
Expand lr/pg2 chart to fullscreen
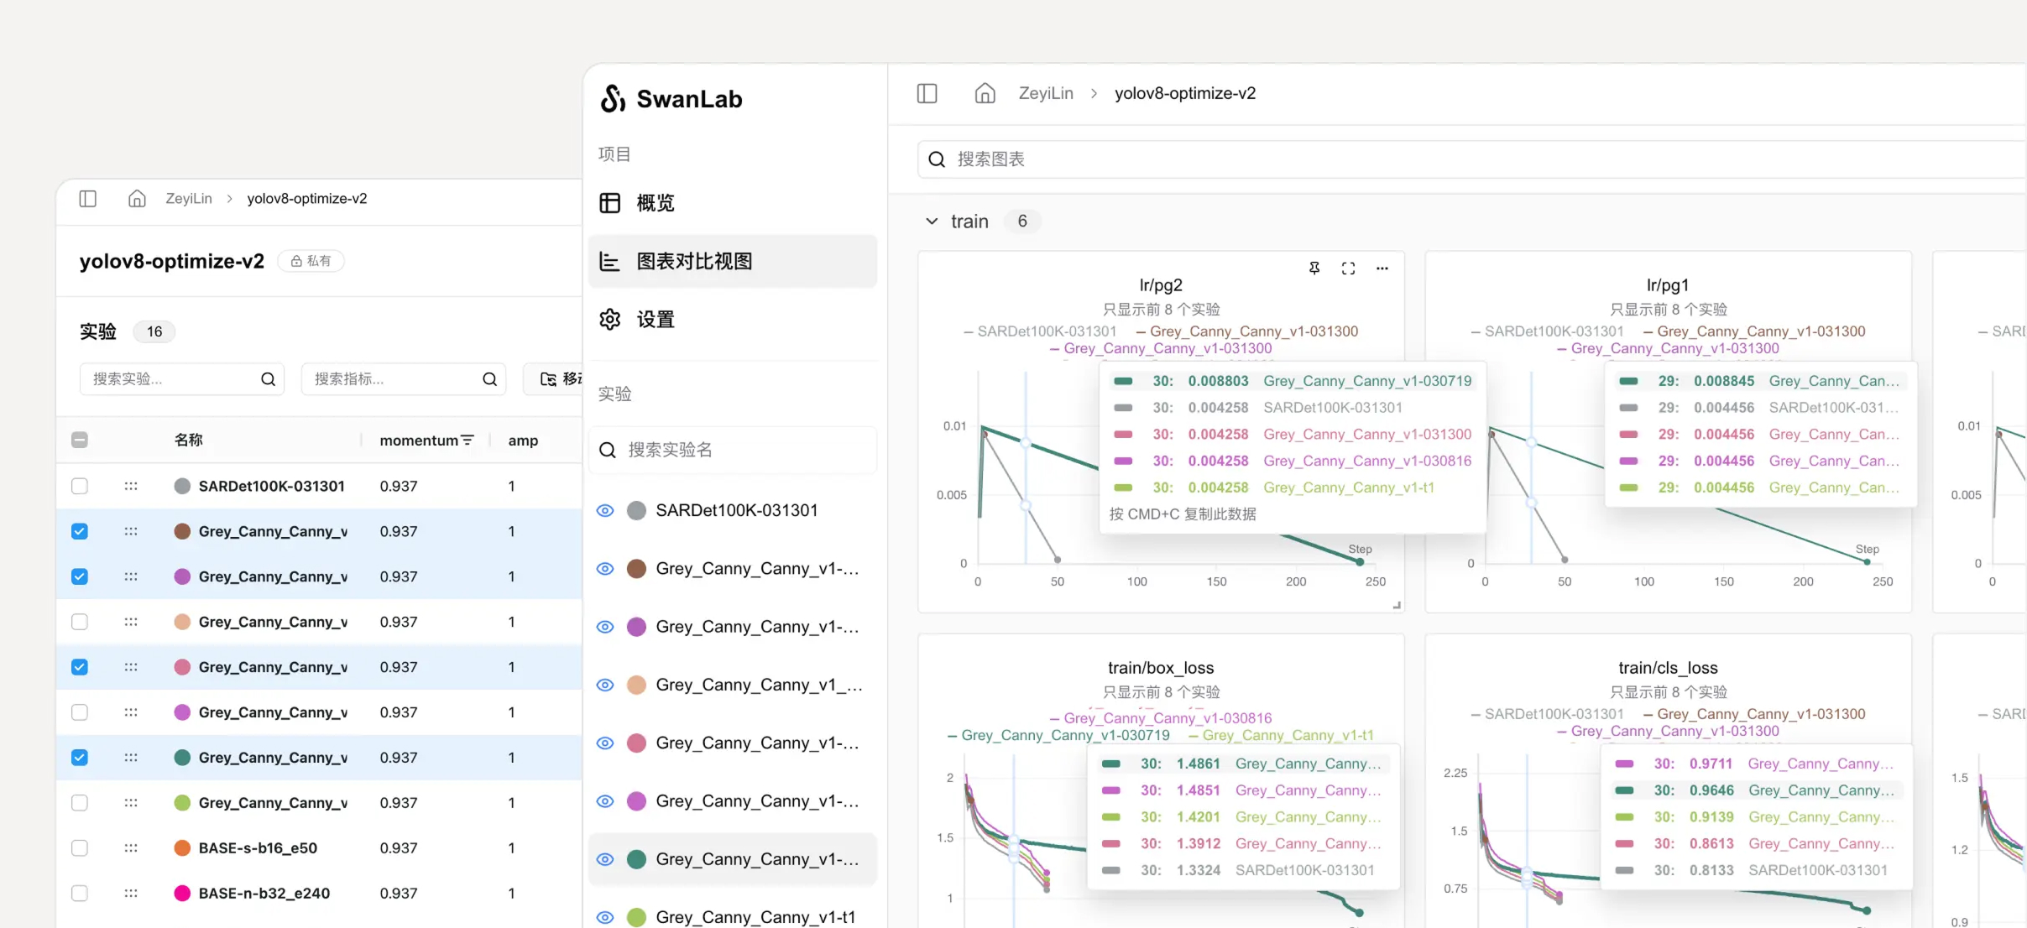point(1348,268)
